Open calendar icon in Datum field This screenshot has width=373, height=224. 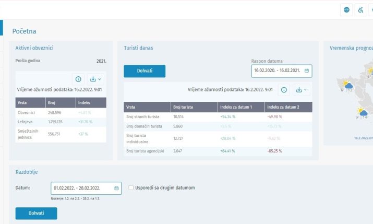pos(116,188)
